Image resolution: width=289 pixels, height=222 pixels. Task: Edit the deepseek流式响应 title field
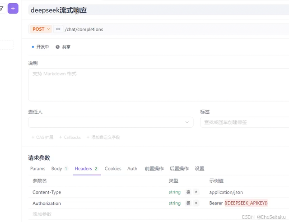[x=158, y=10]
